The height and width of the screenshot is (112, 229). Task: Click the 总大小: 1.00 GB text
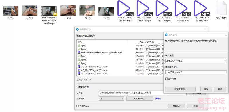tap(84, 80)
